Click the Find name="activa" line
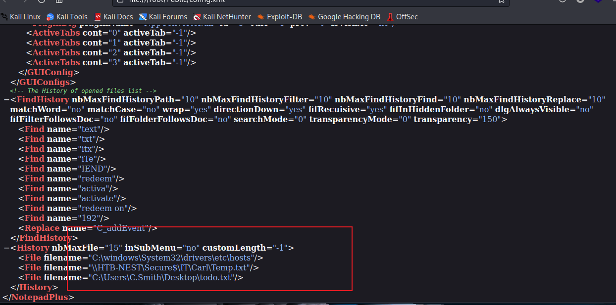The height and width of the screenshot is (305, 616). 68,188
